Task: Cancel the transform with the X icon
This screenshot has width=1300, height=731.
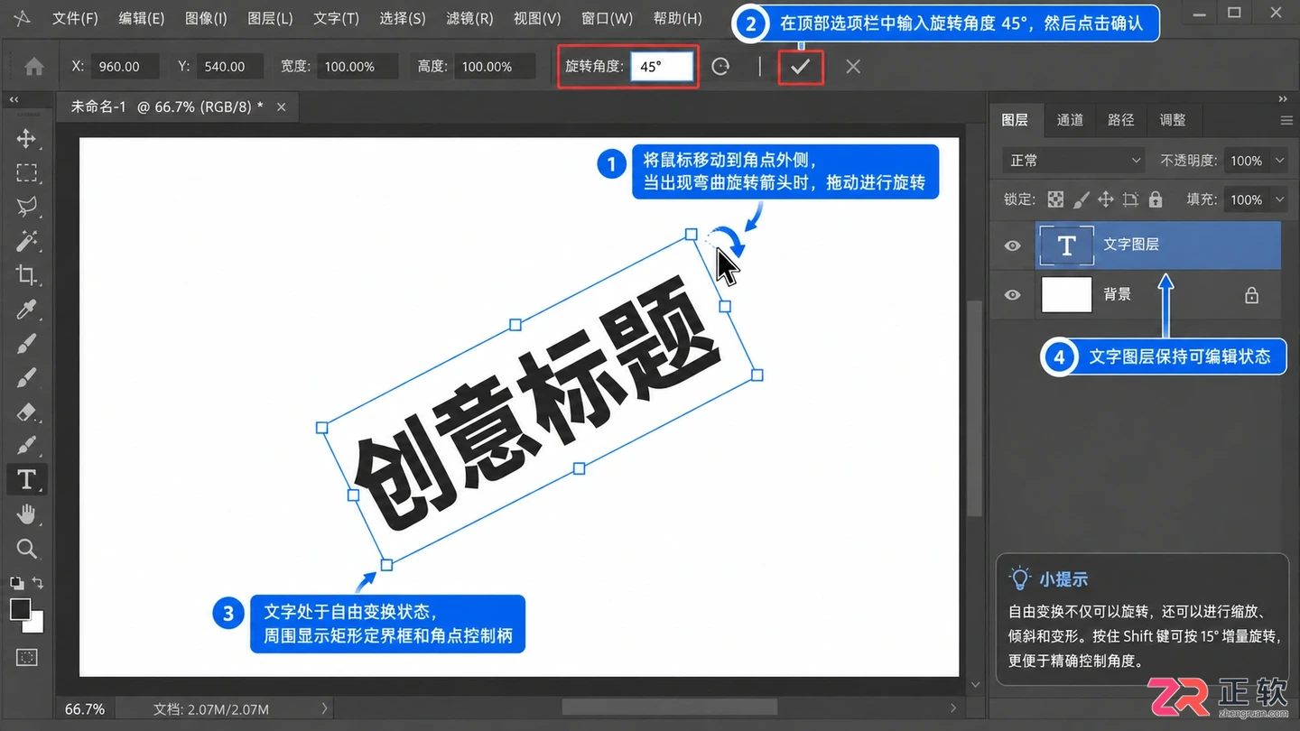Action: tap(853, 67)
